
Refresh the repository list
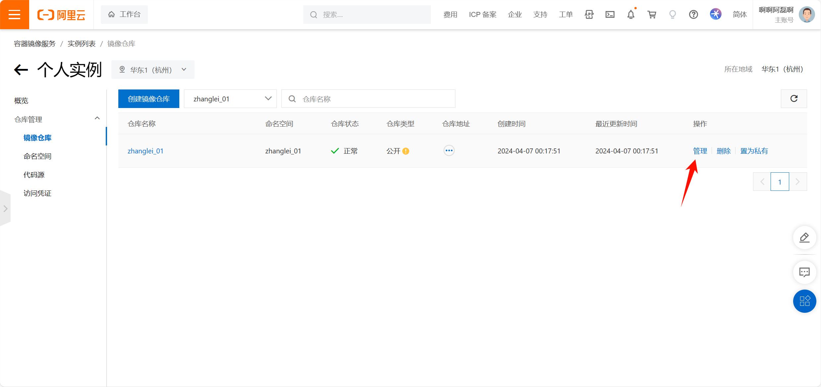point(793,98)
